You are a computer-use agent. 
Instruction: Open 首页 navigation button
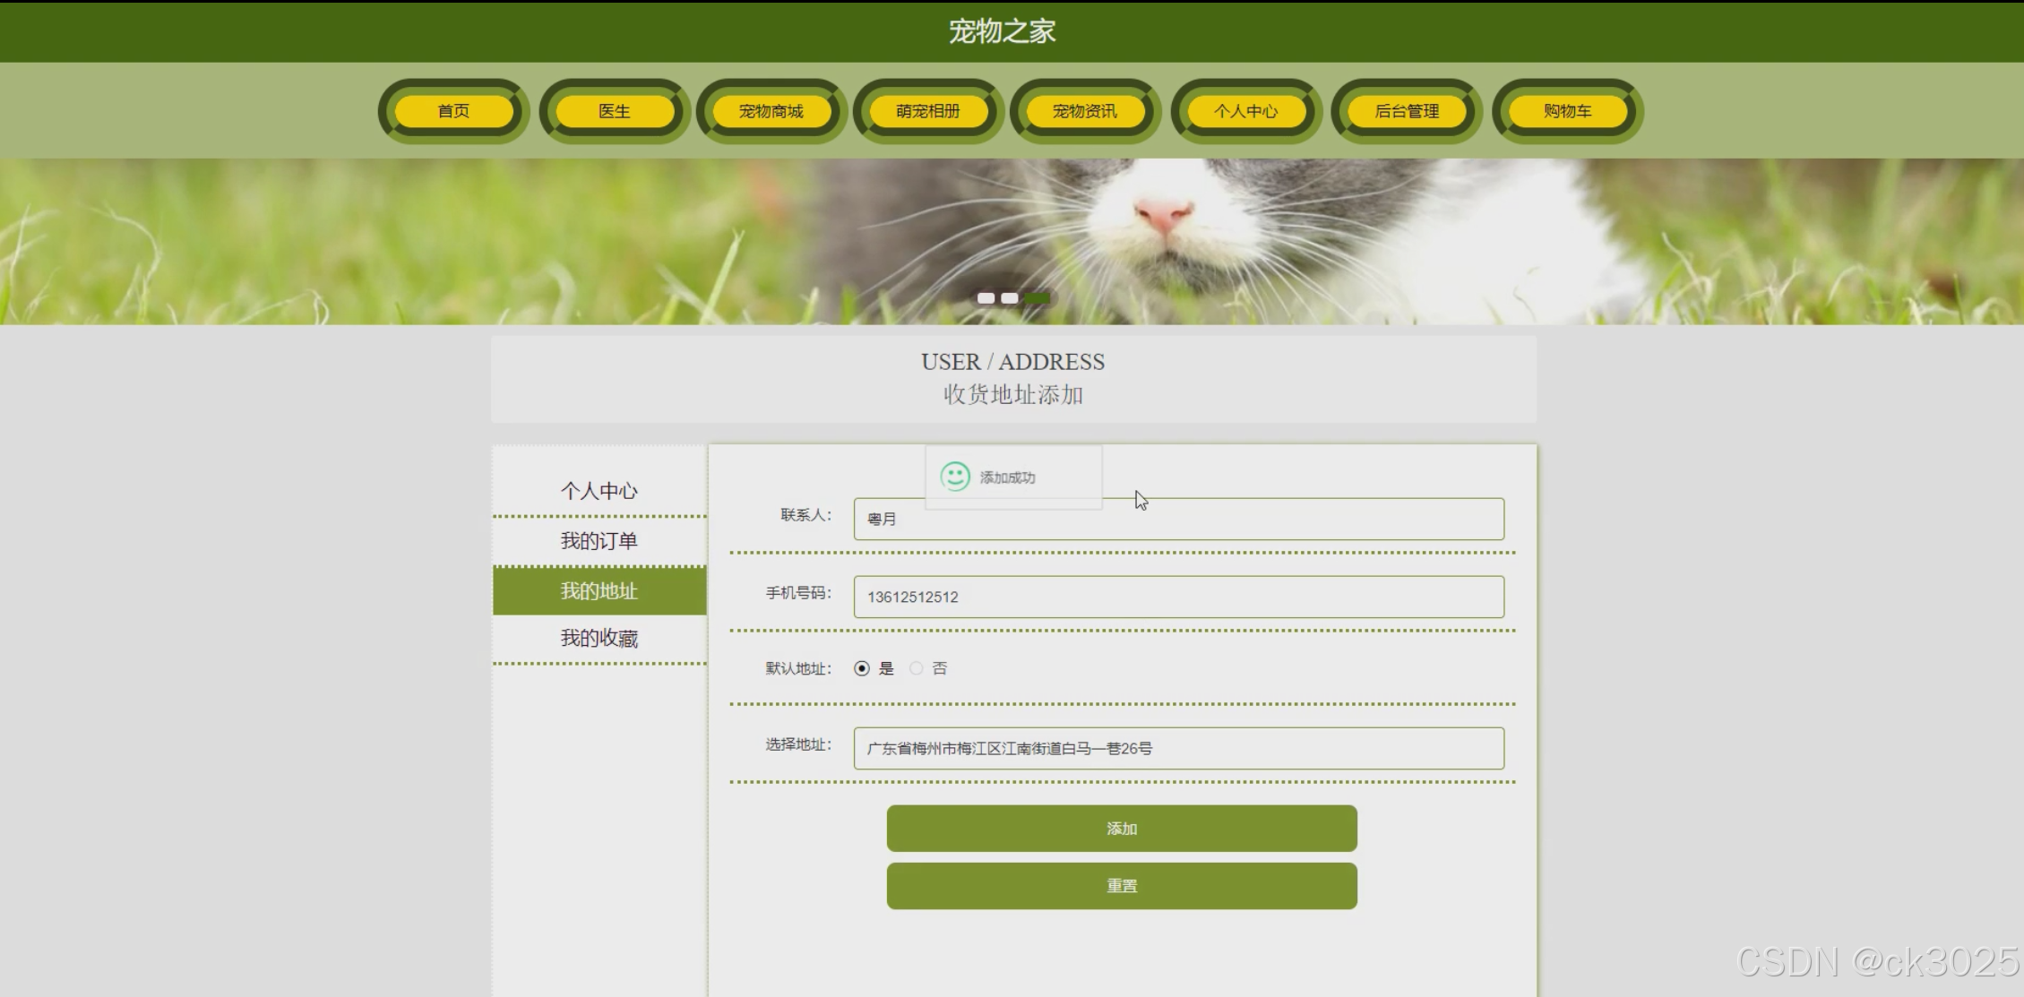tap(453, 111)
